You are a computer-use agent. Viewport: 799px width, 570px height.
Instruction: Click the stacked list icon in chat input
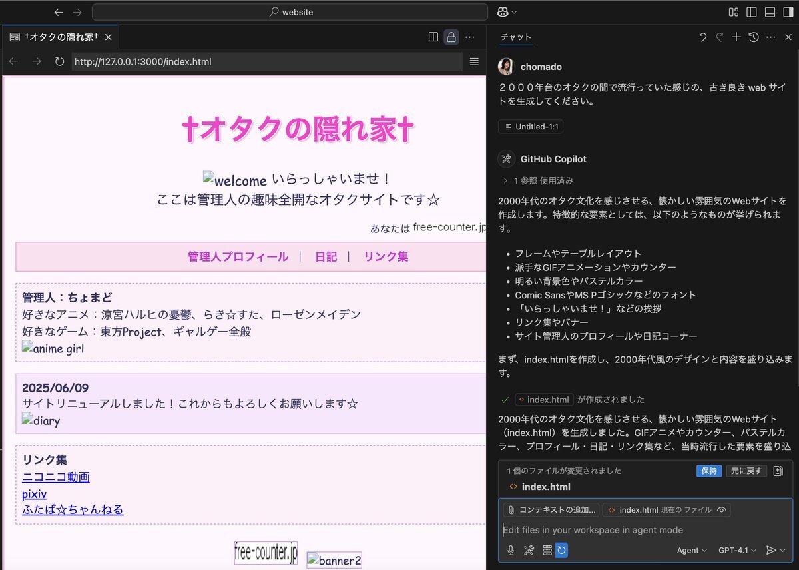pos(547,550)
